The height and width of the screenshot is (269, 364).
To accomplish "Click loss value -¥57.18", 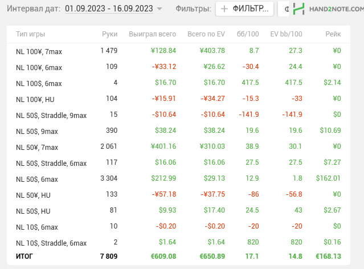I will coord(164,194).
